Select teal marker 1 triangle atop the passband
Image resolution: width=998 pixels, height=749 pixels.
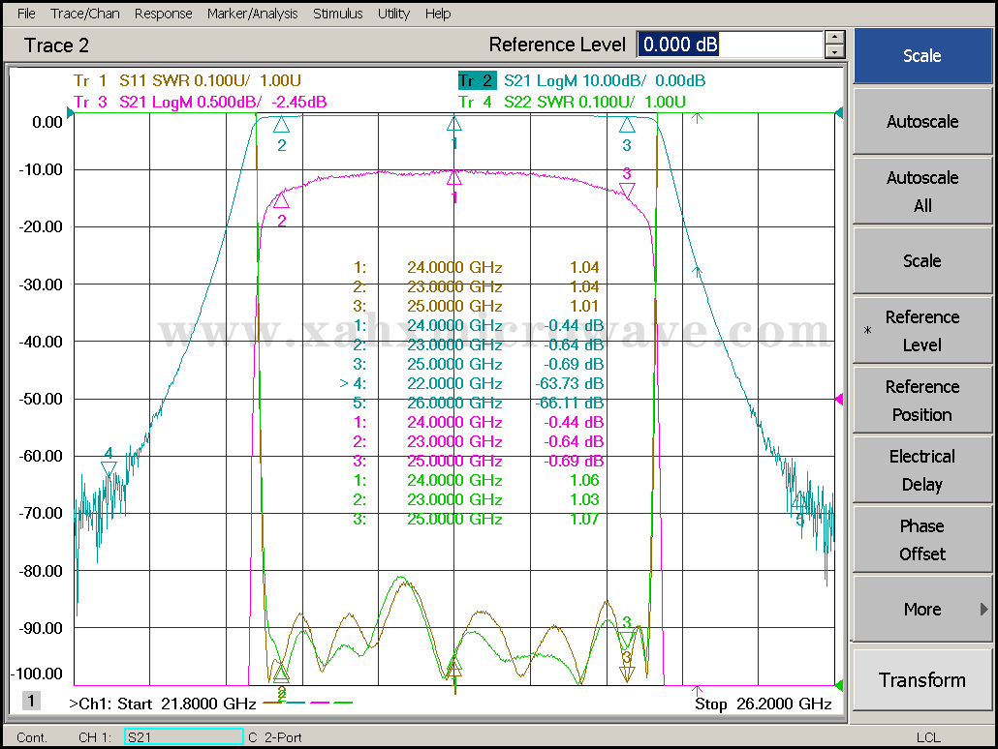453,124
